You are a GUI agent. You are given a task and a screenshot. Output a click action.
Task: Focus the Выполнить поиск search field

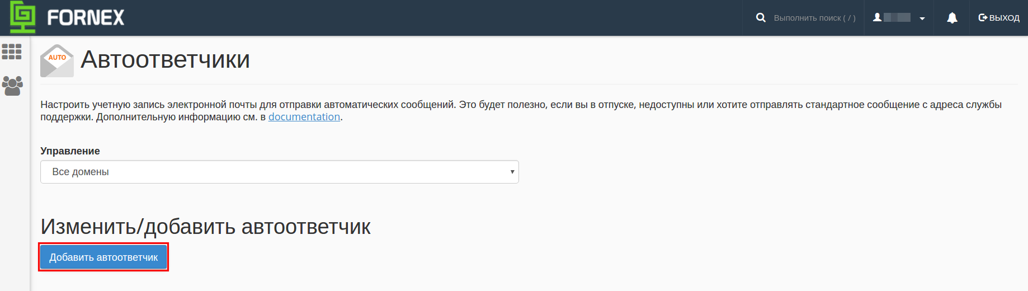coord(814,18)
